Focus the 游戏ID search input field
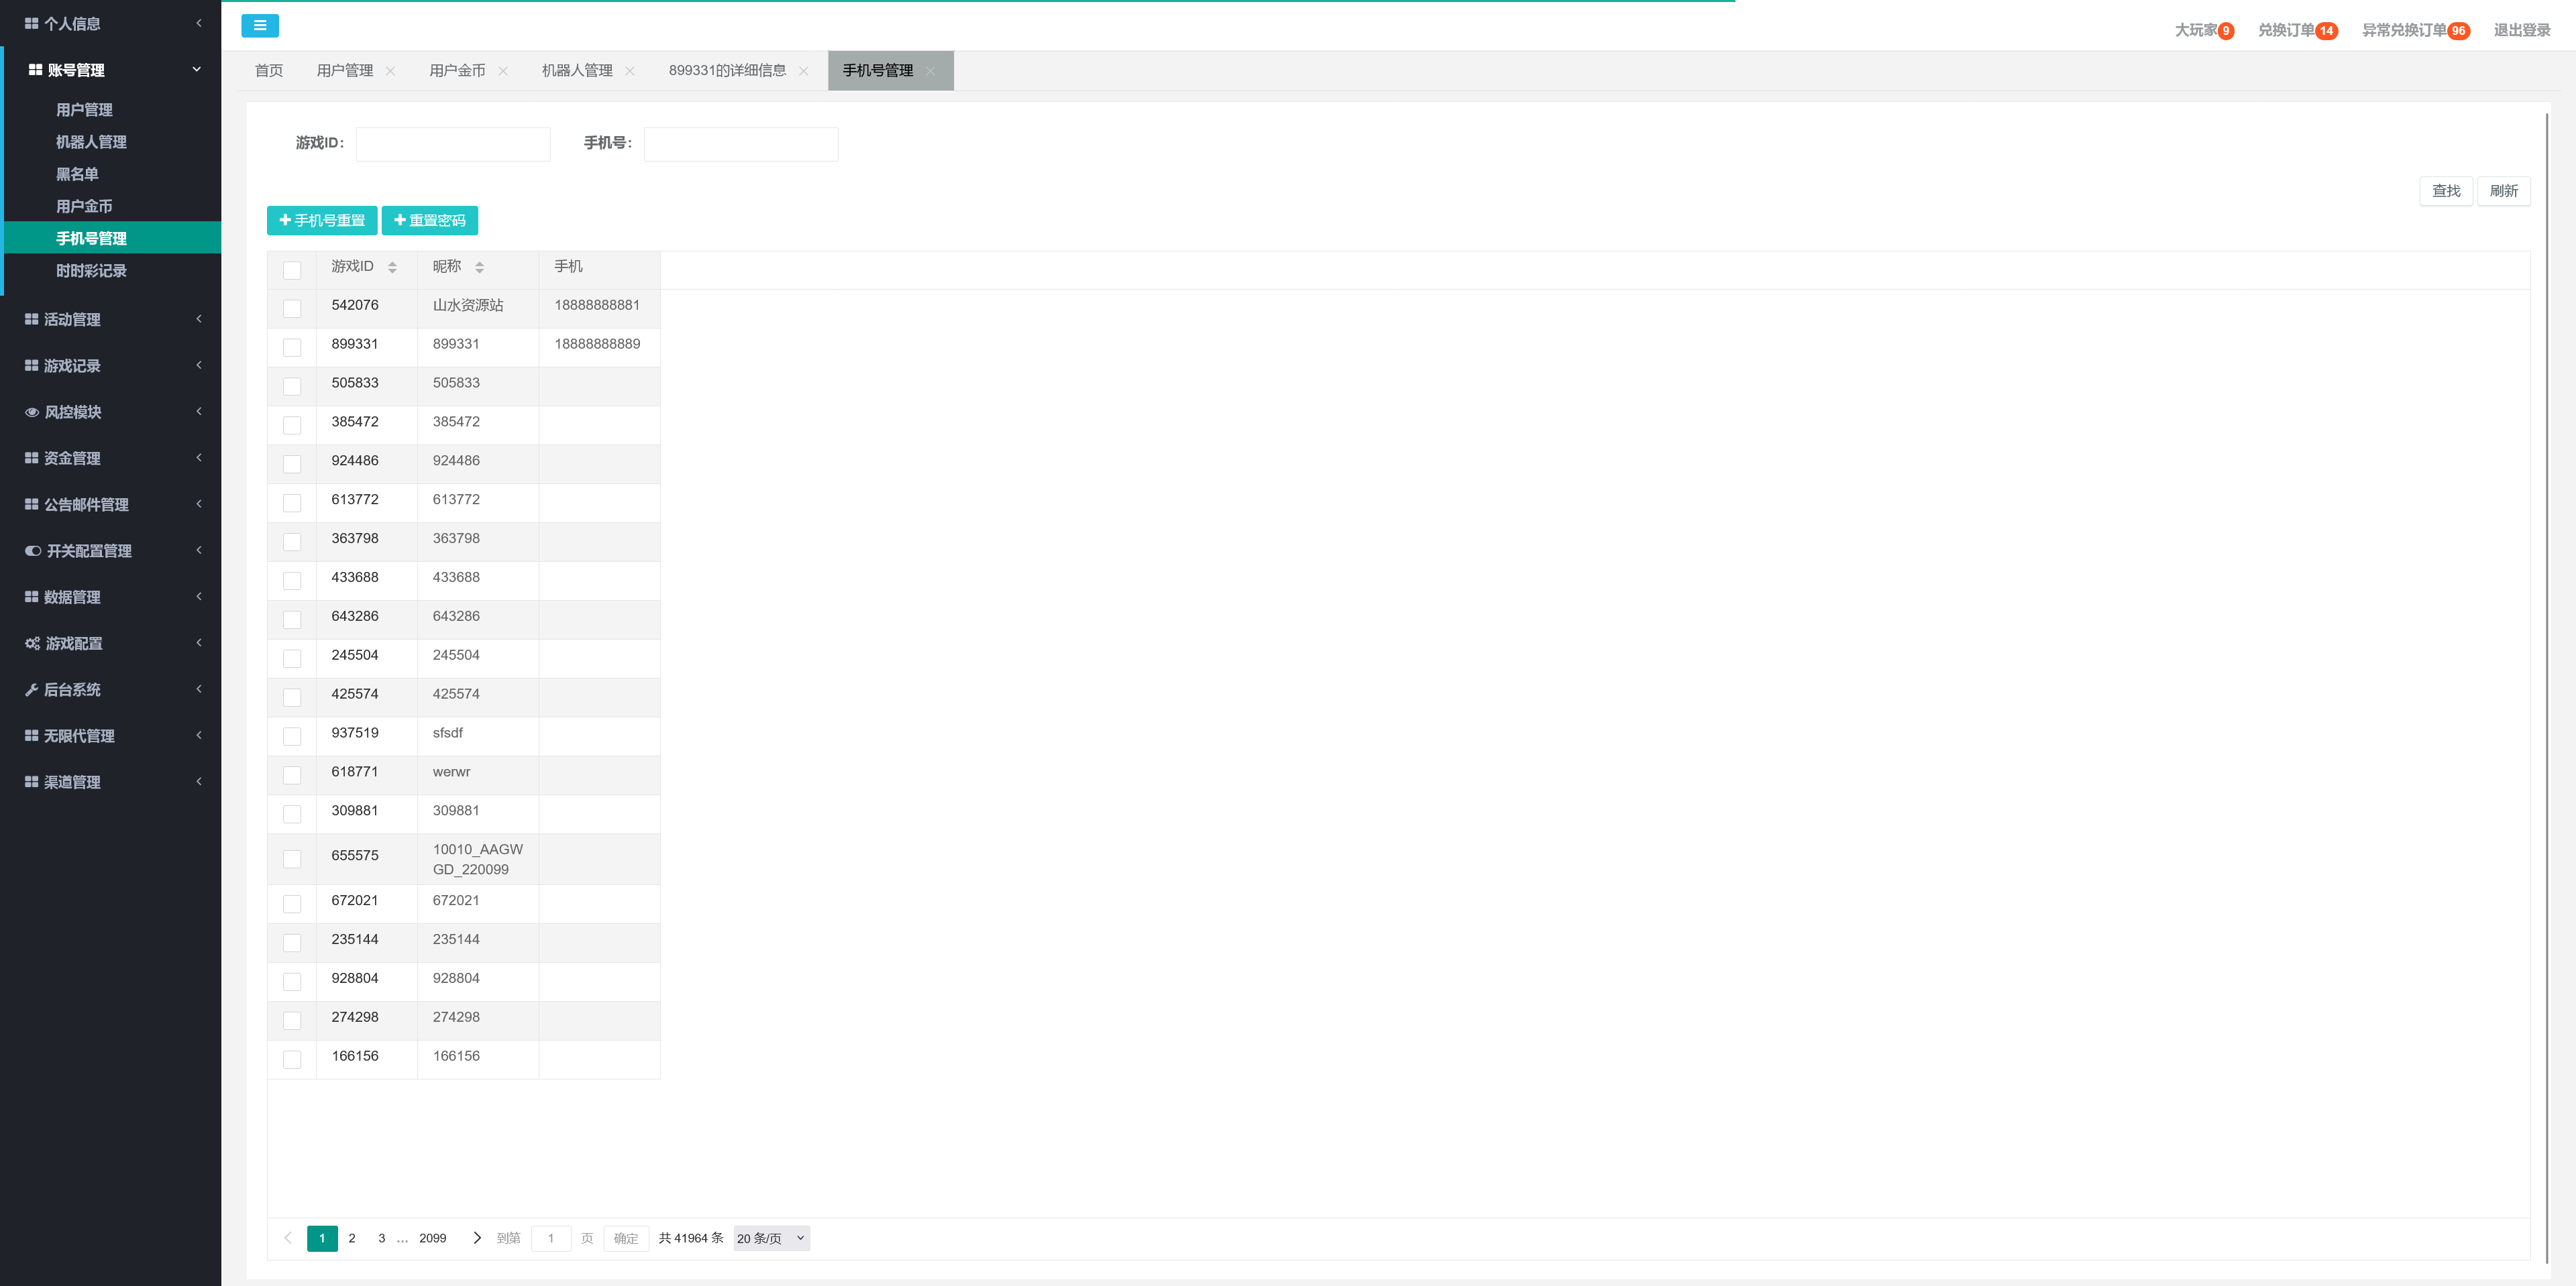2576x1286 pixels. [x=453, y=144]
